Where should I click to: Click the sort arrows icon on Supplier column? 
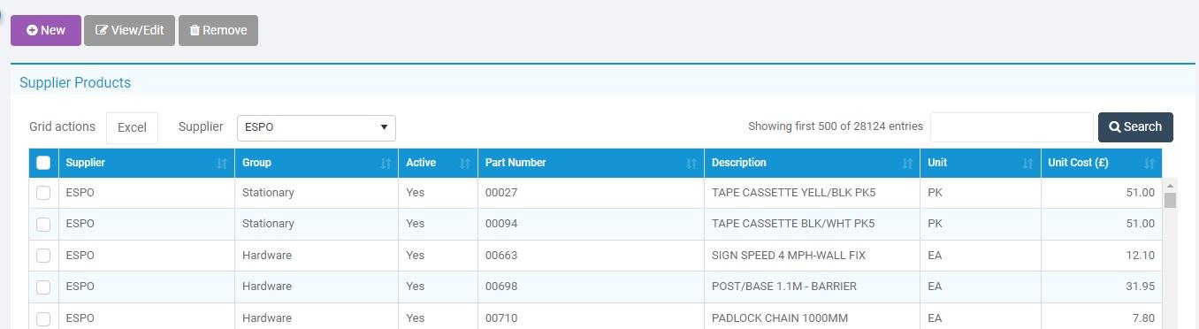click(221, 164)
